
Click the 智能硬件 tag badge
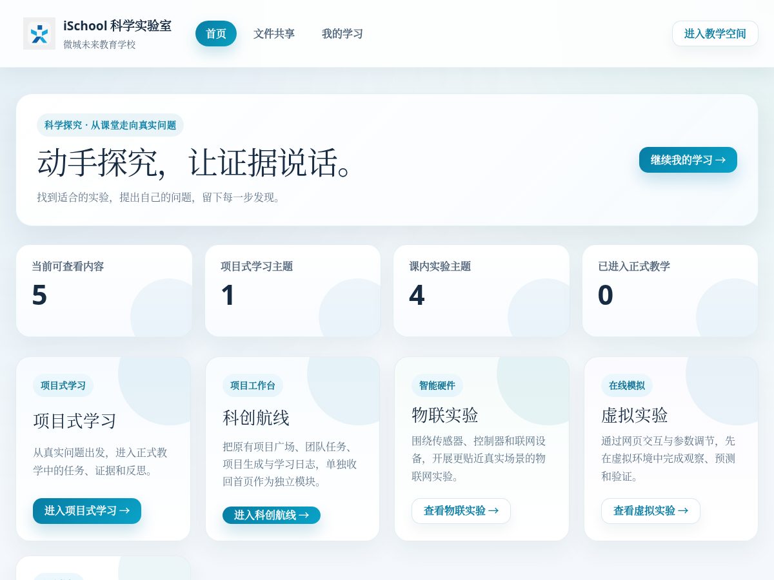pyautogui.click(x=437, y=385)
